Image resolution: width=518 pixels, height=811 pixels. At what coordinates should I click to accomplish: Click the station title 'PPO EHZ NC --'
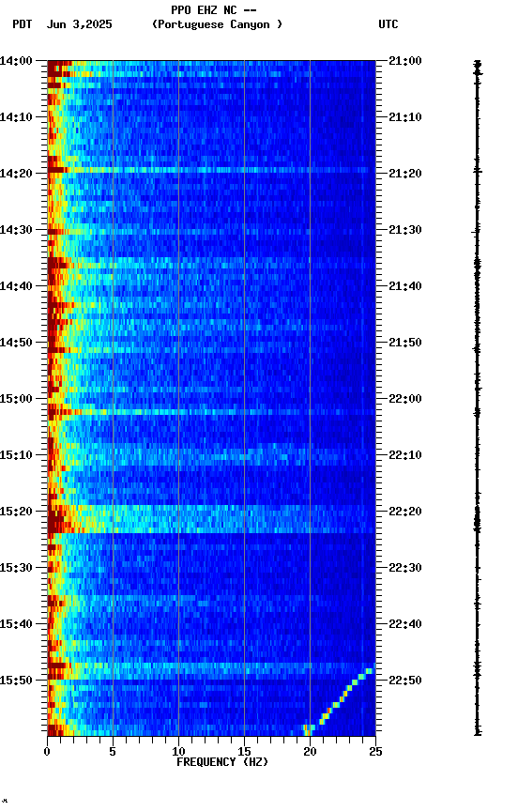tap(214, 10)
